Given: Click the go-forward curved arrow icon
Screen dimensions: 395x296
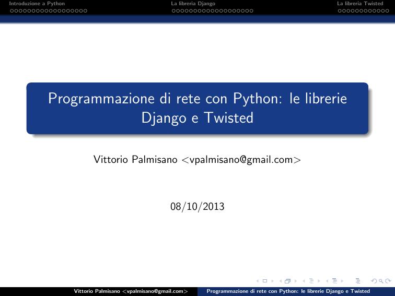Looking at the screenshot, I should [388, 281].
